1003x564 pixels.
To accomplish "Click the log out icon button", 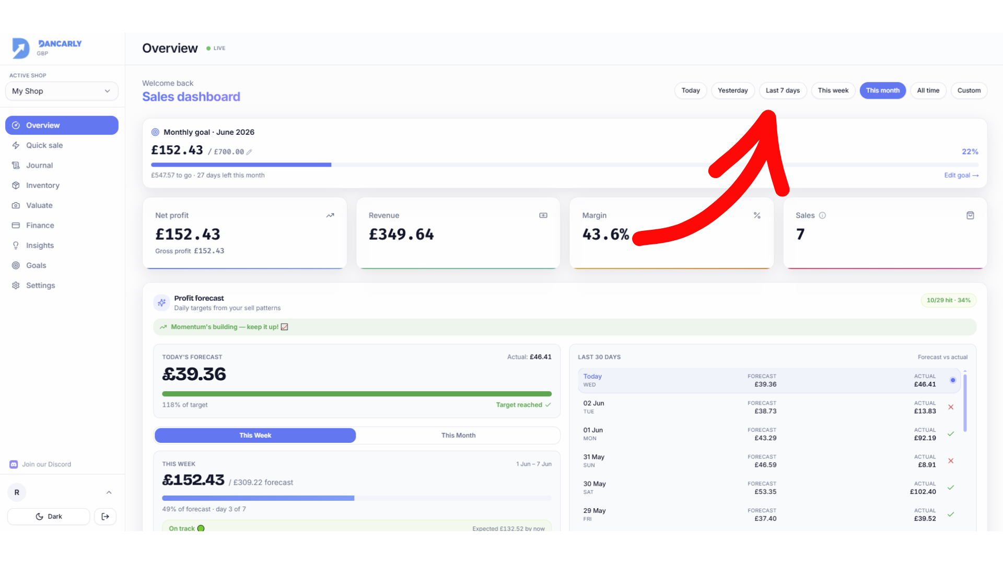I will (x=105, y=516).
